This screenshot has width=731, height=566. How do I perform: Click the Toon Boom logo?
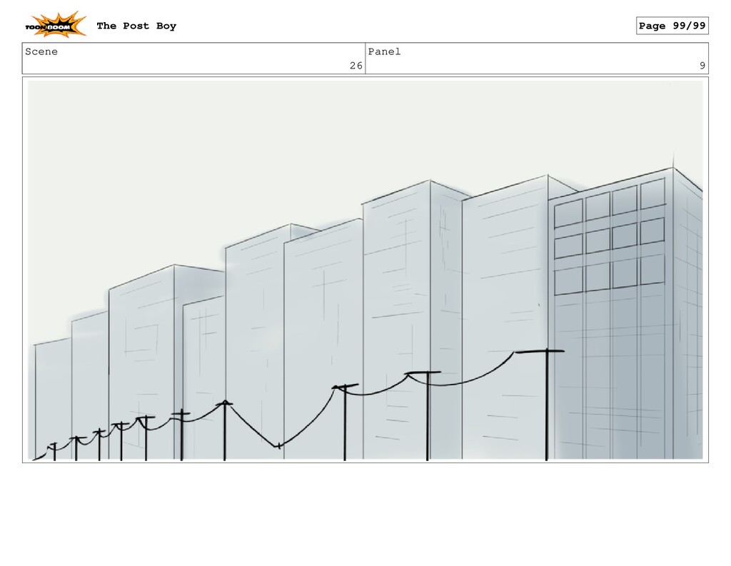pyautogui.click(x=56, y=25)
